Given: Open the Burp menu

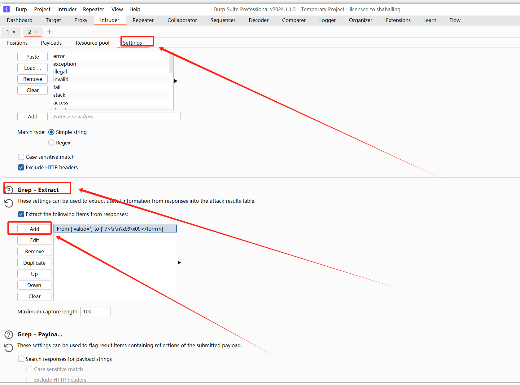Looking at the screenshot, I should click(x=21, y=9).
